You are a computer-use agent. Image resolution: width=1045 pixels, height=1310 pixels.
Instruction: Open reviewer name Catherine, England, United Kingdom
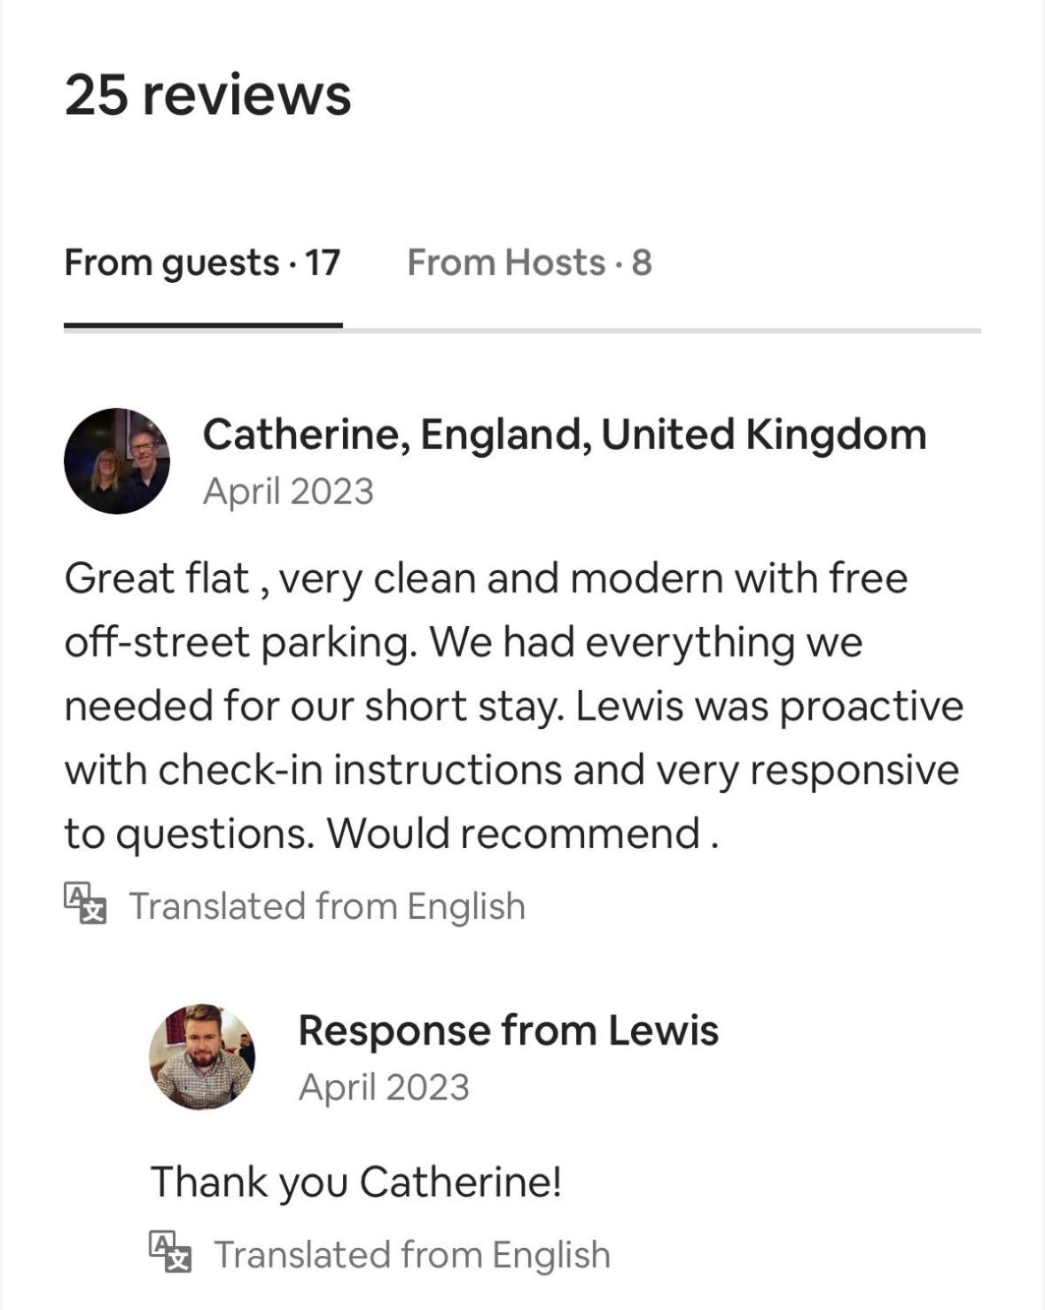pos(565,435)
